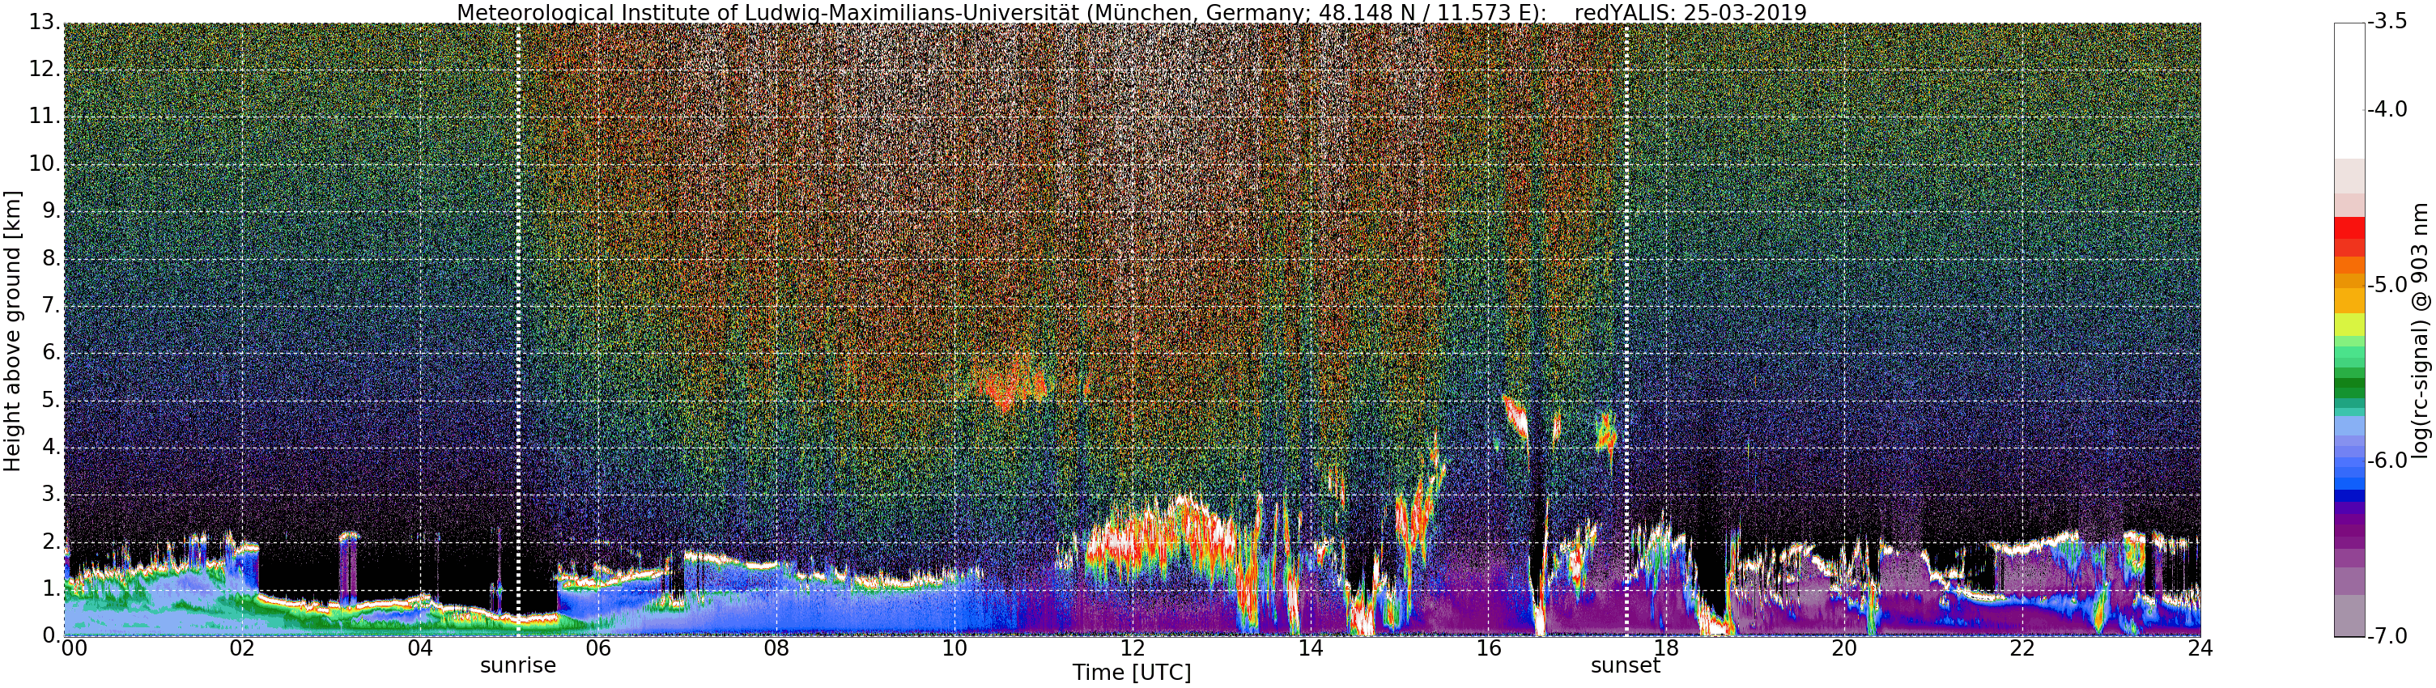
Task: Click the x-axis tick label '18'
Action: [1666, 648]
